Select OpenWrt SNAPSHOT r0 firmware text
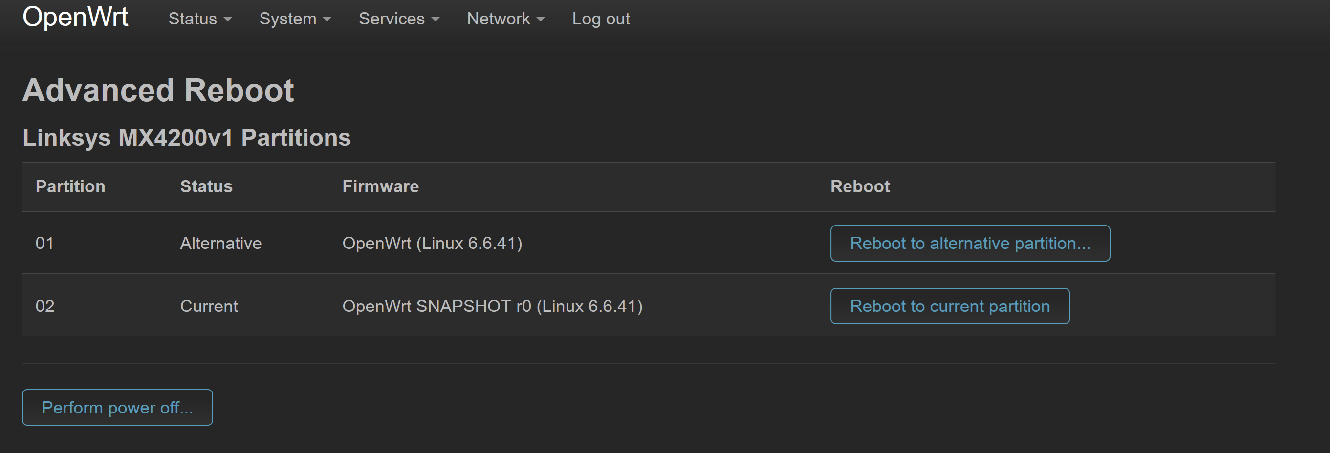Image resolution: width=1330 pixels, height=453 pixels. [x=492, y=306]
